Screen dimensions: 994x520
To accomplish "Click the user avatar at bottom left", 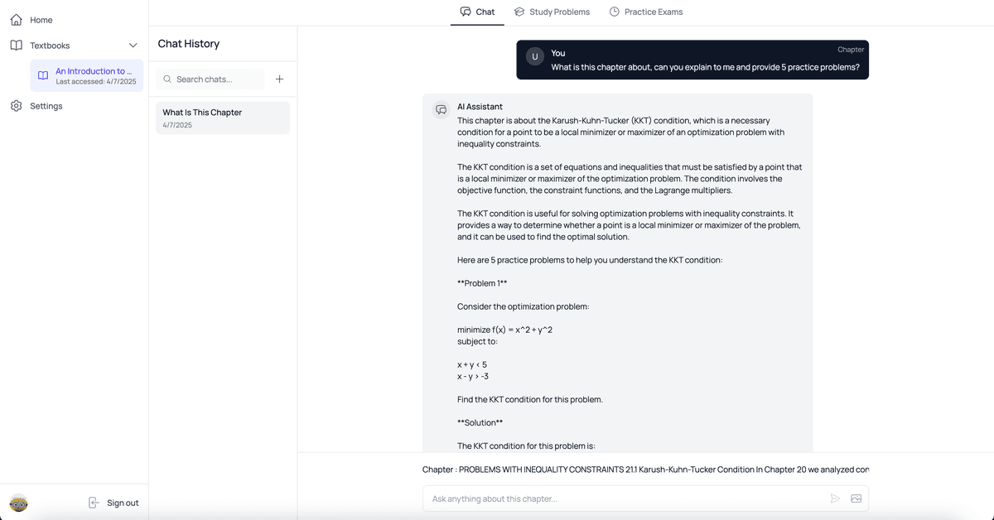I will tap(18, 503).
